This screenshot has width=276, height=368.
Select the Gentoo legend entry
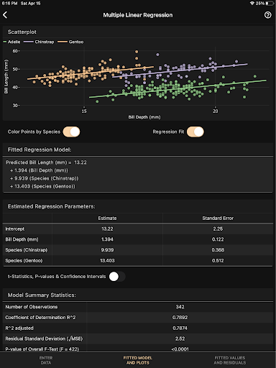point(70,42)
